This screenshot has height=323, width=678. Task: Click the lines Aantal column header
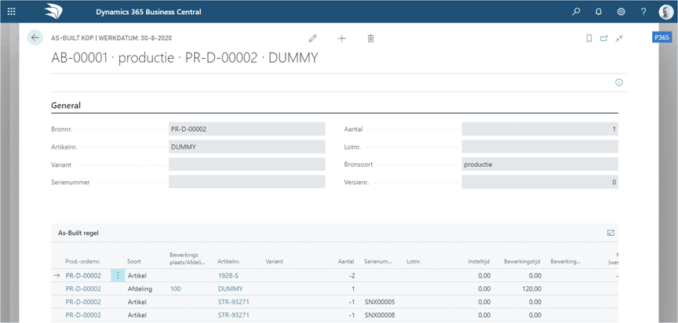[346, 261]
